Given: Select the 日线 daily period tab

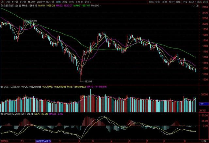Looking at the screenshot, I should (x=58, y=2).
